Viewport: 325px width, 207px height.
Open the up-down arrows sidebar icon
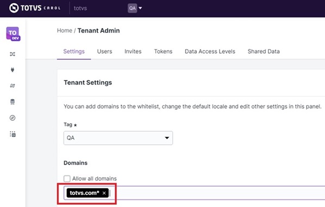(12, 86)
